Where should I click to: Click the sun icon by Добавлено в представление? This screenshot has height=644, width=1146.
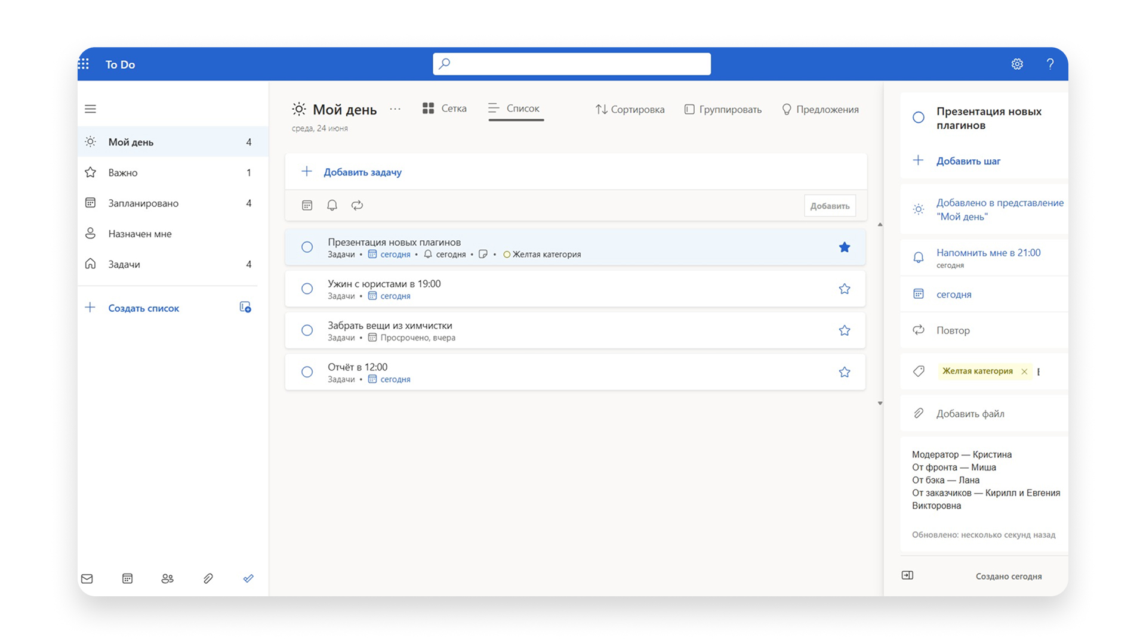click(x=919, y=209)
